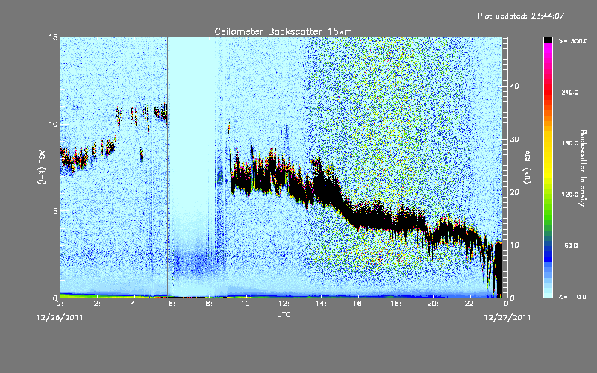
Task: Click the "10" km tick on left axis
Action: click(53, 125)
